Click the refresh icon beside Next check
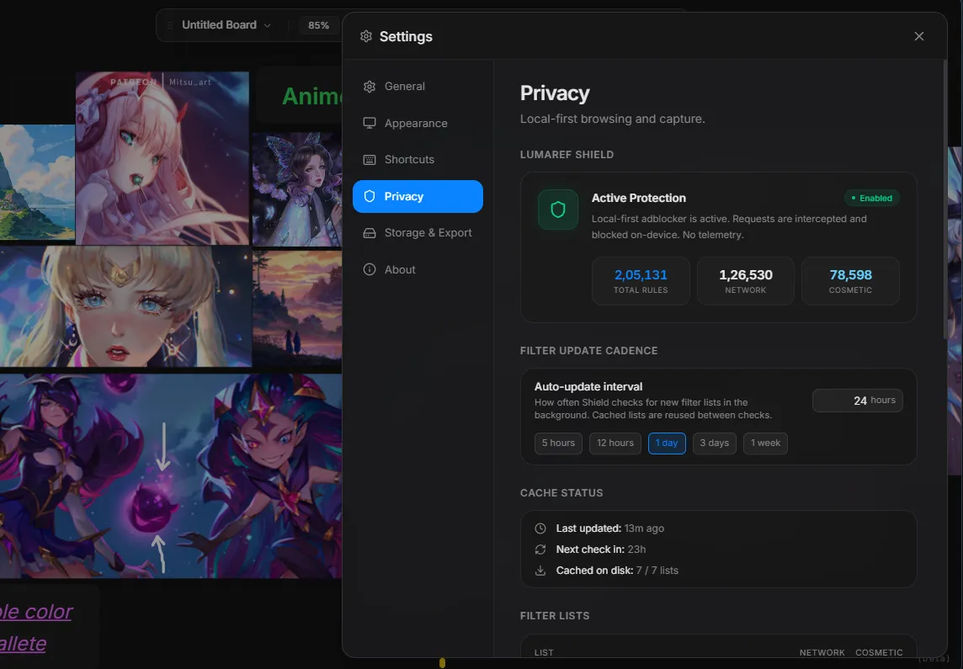 pos(540,550)
